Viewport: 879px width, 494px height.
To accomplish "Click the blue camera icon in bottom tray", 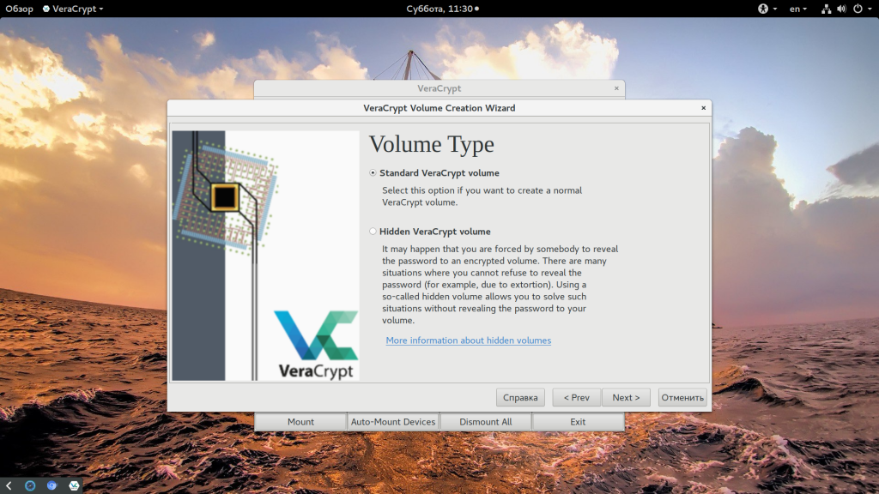I will [52, 485].
